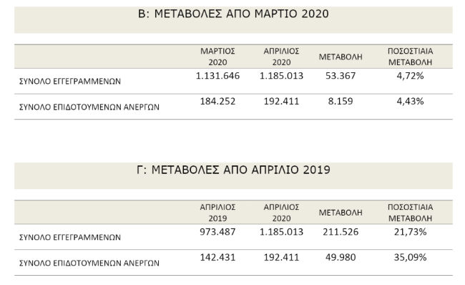The width and height of the screenshot is (465, 285).
Task: Click the value 184.252
Action: point(217,102)
